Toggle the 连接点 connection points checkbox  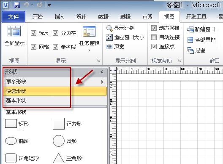(x=154, y=46)
